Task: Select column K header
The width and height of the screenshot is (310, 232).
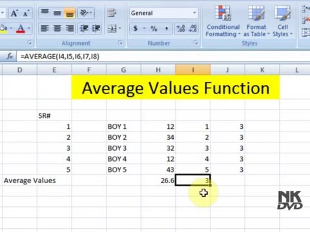Action: pos(262,70)
